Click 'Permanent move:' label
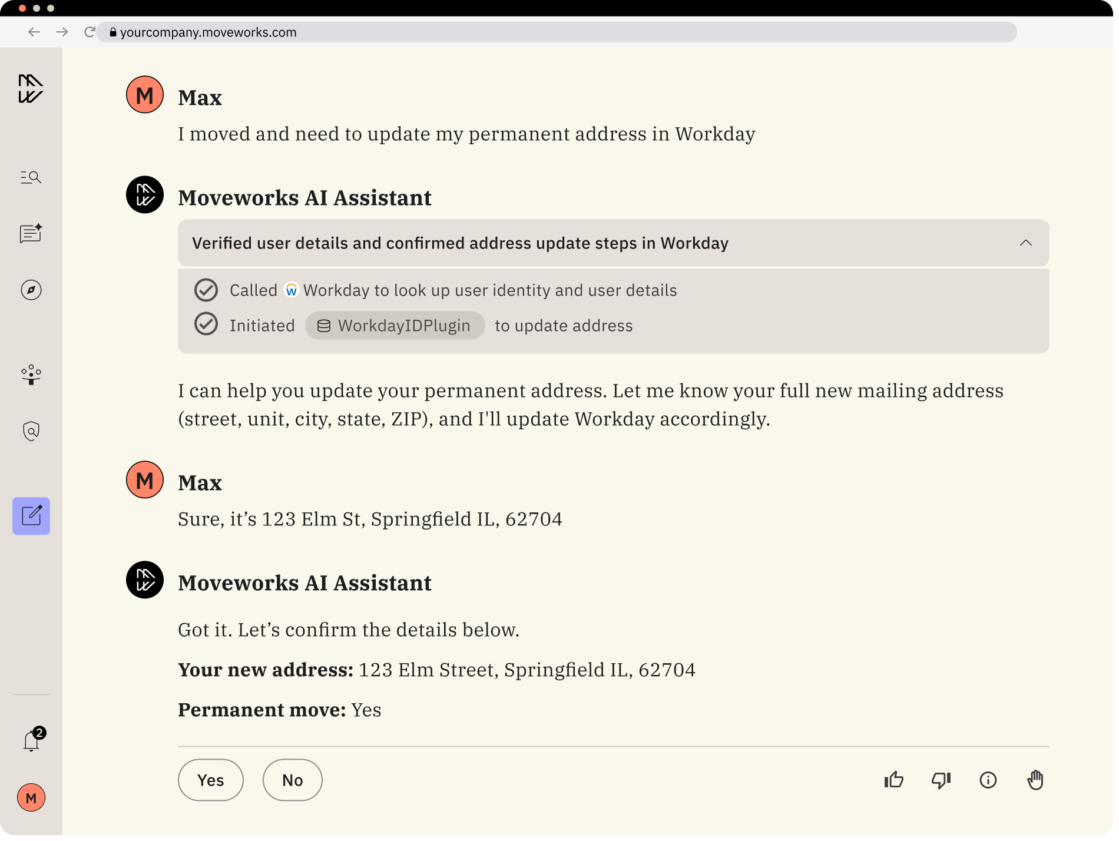The height and width of the screenshot is (841, 1119). tap(262, 710)
